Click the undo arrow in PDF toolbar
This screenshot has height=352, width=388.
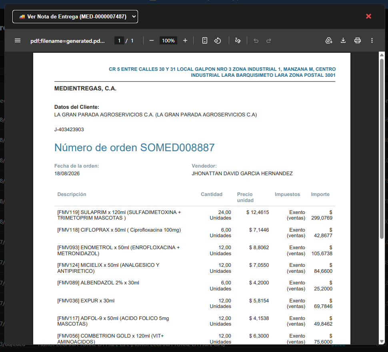click(x=256, y=40)
